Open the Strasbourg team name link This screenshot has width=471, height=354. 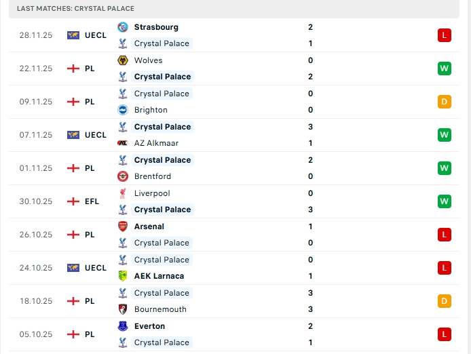(156, 27)
